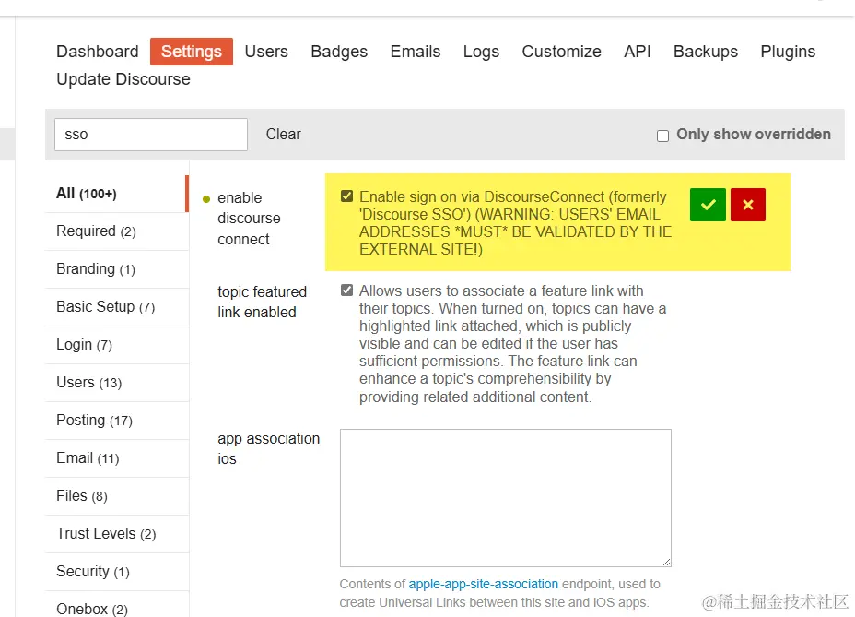The height and width of the screenshot is (617, 855).
Task: Select the Settings tab
Action: (x=192, y=52)
